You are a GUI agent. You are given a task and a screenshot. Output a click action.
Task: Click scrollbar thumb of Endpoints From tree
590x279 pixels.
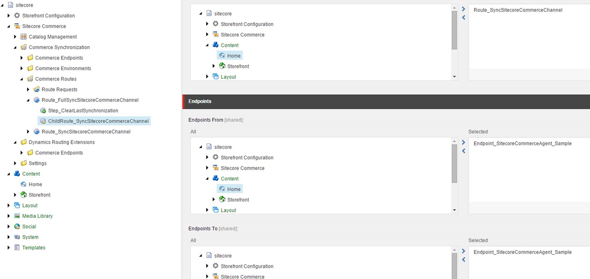455,163
